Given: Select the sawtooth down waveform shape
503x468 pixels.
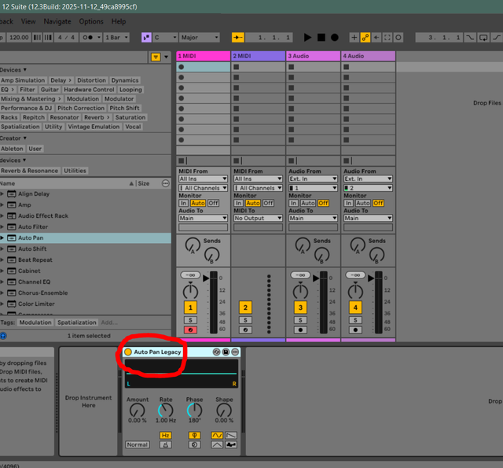Looking at the screenshot, I should [x=231, y=435].
